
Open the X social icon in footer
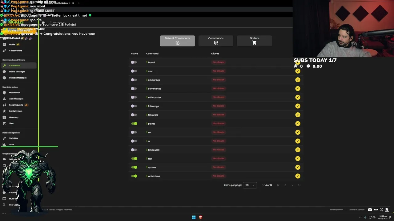[381, 210]
